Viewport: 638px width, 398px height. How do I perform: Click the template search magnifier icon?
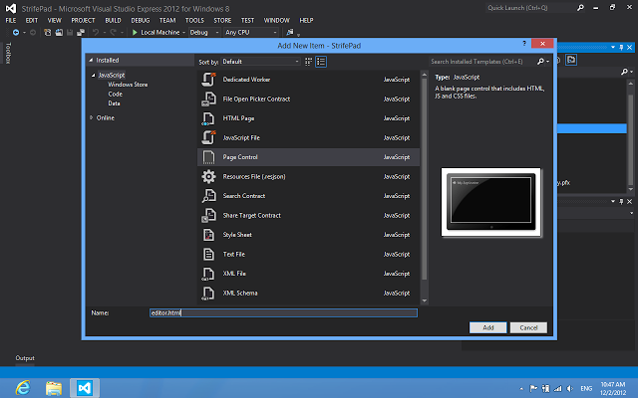(540, 62)
